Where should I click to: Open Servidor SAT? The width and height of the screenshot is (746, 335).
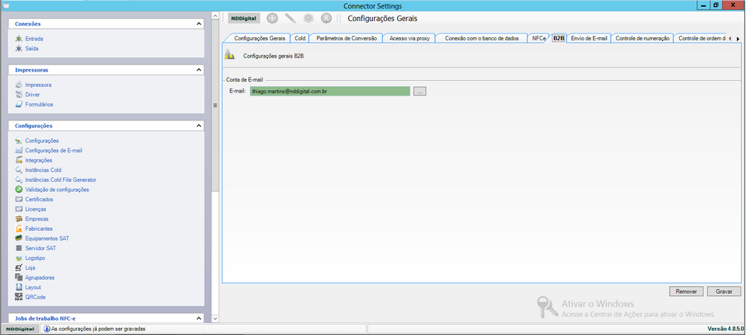click(40, 248)
